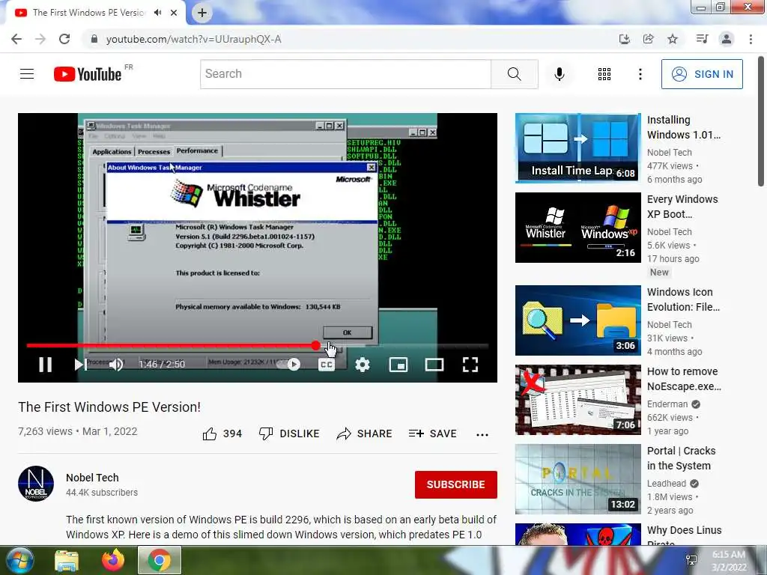Screen dimensions: 767x575
Task: Open the network tray icon
Action: pos(691,560)
